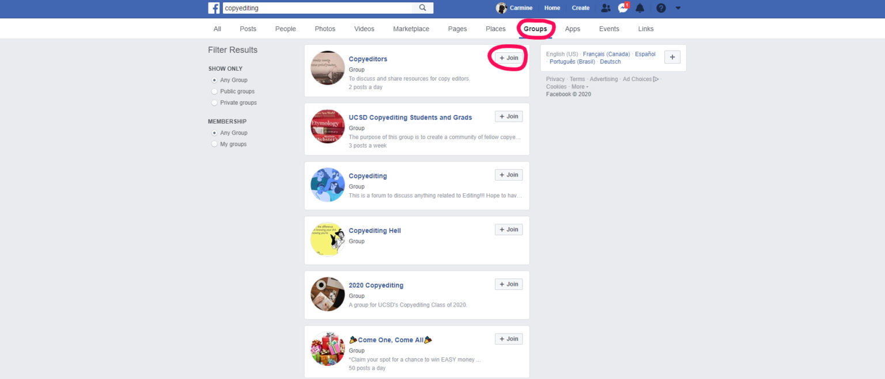Click the plus icon to add a language
The width and height of the screenshot is (885, 379).
[672, 58]
